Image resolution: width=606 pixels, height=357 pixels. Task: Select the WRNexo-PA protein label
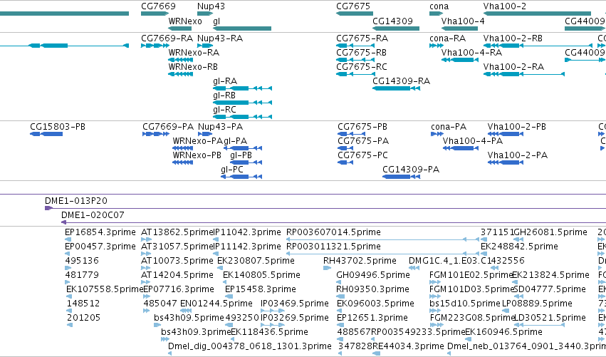(x=198, y=141)
